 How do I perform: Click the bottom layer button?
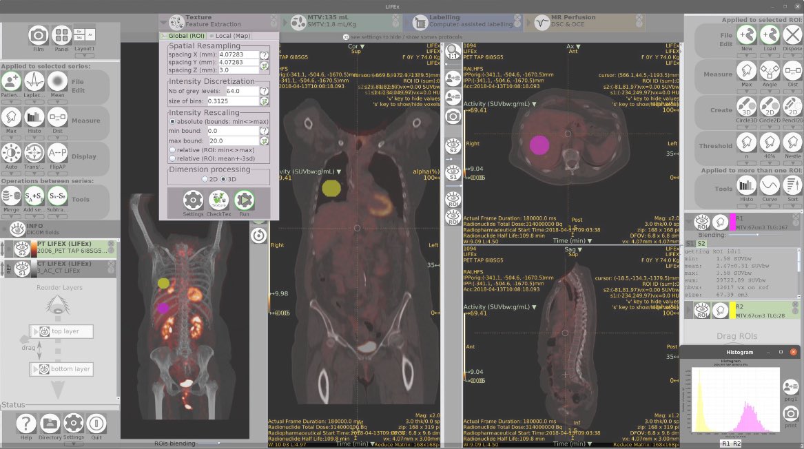(61, 369)
